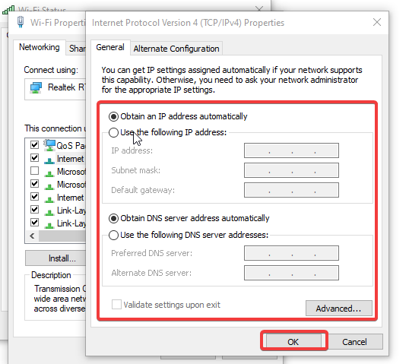409x364 pixels.
Task: Tick the unchecked Microsoft component checkbox
Action: click(x=34, y=171)
